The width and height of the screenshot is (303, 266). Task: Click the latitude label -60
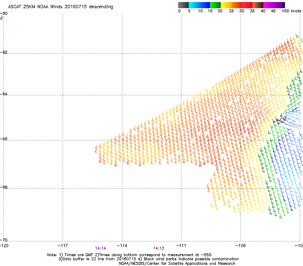[x=4, y=14]
